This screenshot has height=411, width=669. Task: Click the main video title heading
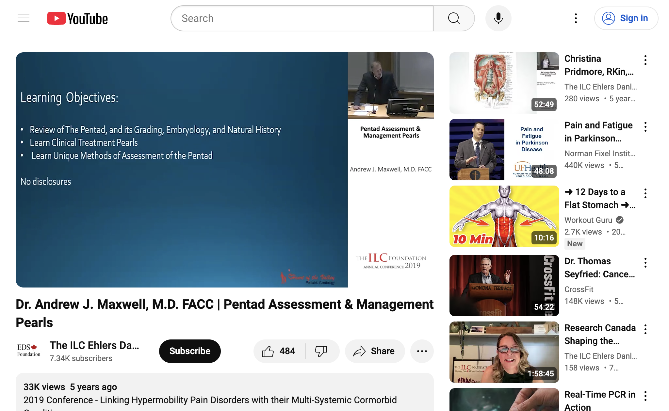[x=225, y=313]
